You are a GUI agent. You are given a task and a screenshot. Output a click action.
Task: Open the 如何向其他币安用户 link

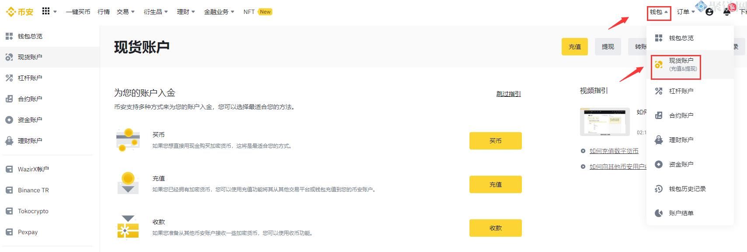pyautogui.click(x=618, y=167)
